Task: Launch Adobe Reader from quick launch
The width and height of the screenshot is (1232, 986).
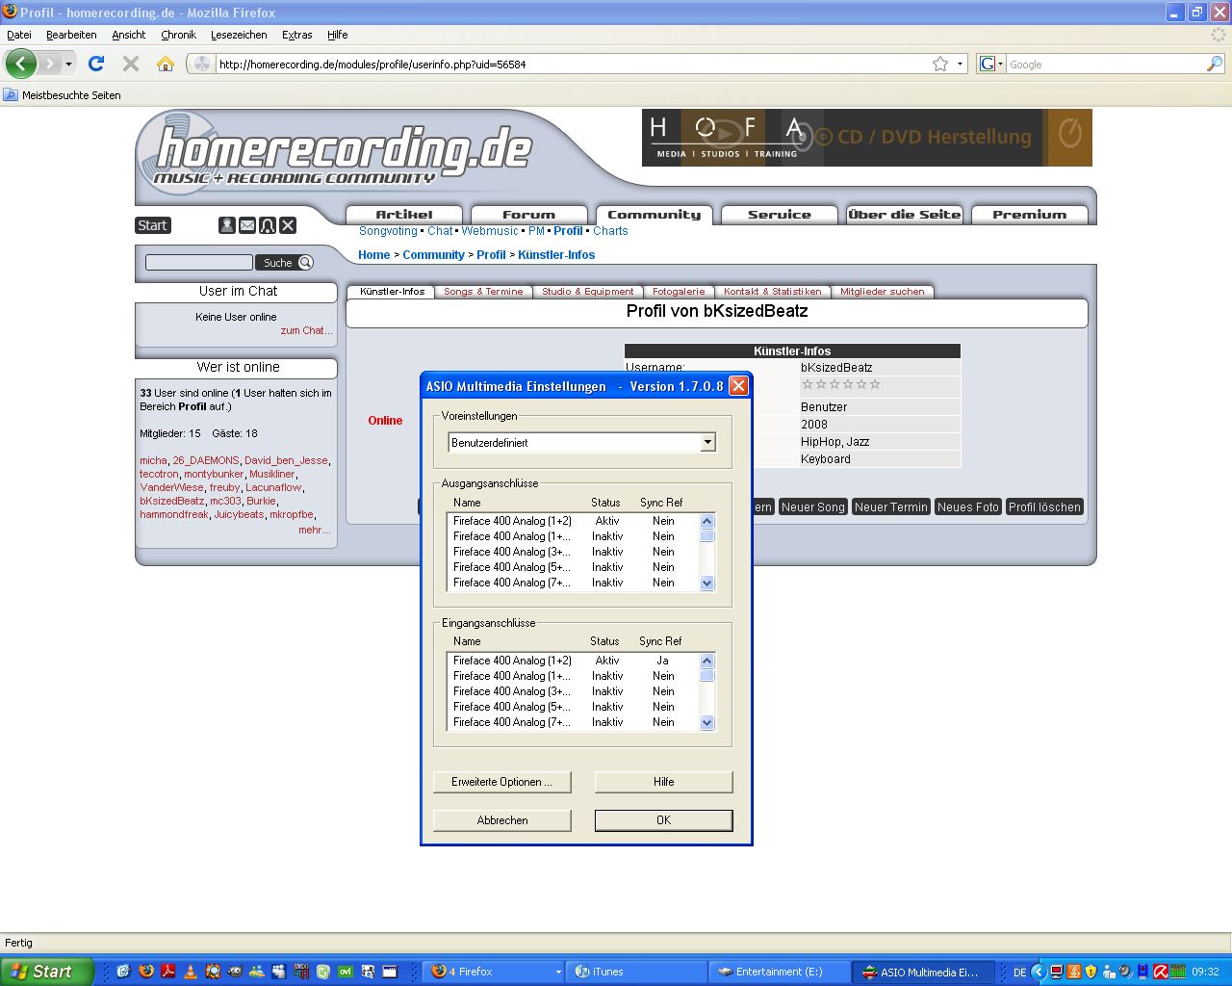Action: pyautogui.click(x=167, y=972)
